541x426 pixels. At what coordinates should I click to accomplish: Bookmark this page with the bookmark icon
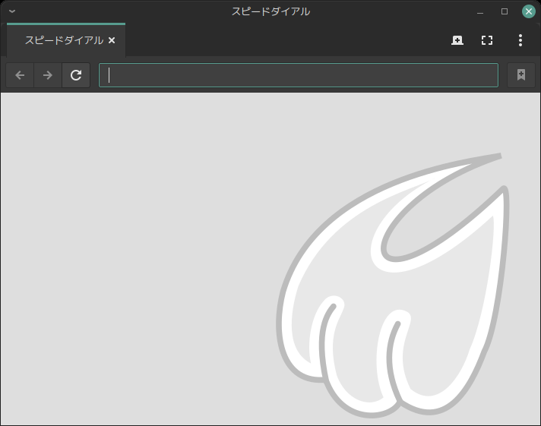pyautogui.click(x=521, y=75)
